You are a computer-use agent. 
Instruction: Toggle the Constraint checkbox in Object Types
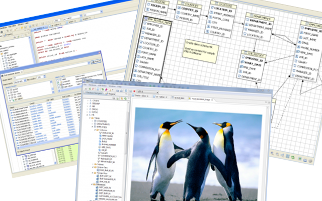(58, 83)
